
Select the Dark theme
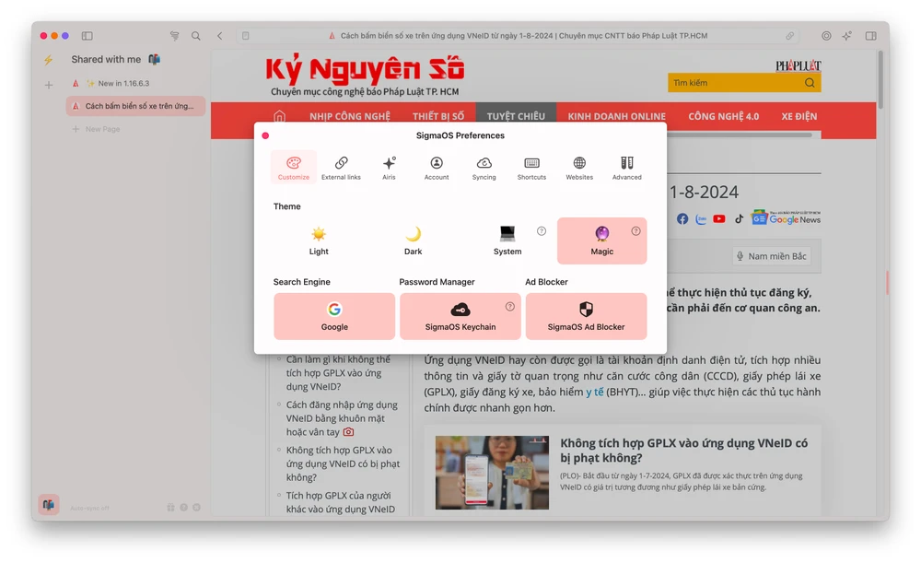click(x=414, y=240)
